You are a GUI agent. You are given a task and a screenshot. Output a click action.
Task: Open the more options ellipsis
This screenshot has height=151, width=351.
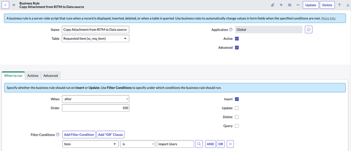pyautogui.click(x=298, y=5)
